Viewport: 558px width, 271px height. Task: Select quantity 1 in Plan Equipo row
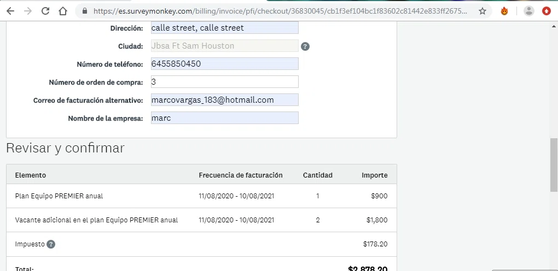318,196
